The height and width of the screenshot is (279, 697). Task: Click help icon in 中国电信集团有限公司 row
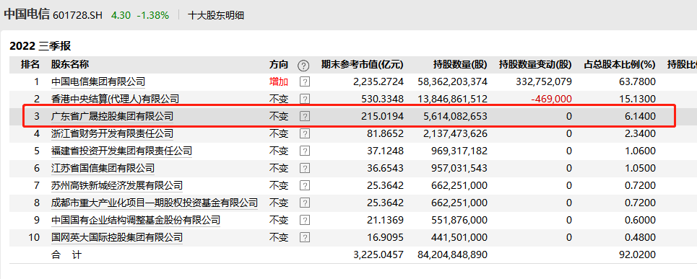[x=305, y=81]
